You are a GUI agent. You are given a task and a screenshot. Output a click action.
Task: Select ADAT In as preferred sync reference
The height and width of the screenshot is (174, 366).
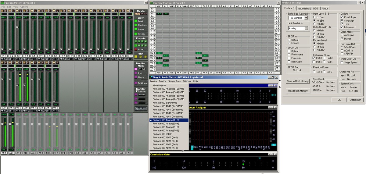pos(342,51)
